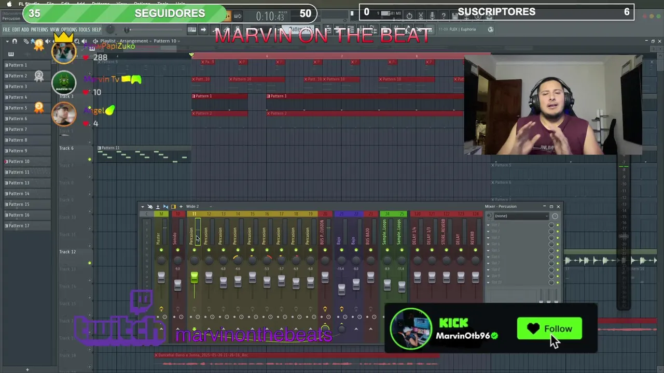Viewport: 664px width, 373px height.
Task: Click the microphone recording icon
Action: click(x=432, y=16)
